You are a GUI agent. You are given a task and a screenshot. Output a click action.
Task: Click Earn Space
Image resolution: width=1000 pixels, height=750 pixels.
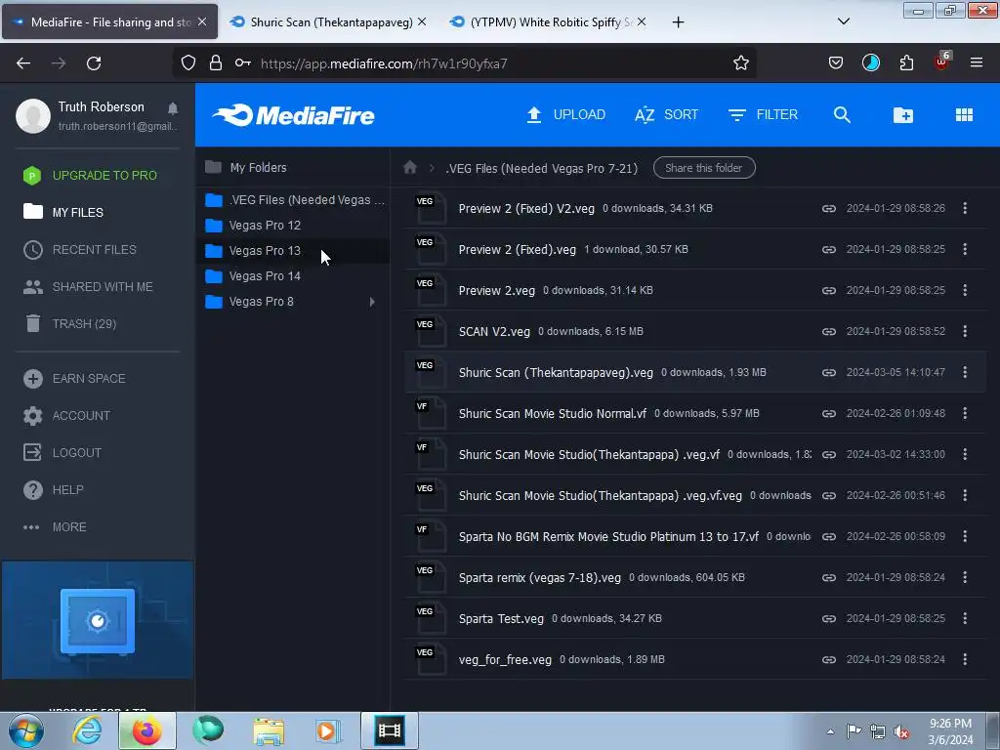pos(74,379)
